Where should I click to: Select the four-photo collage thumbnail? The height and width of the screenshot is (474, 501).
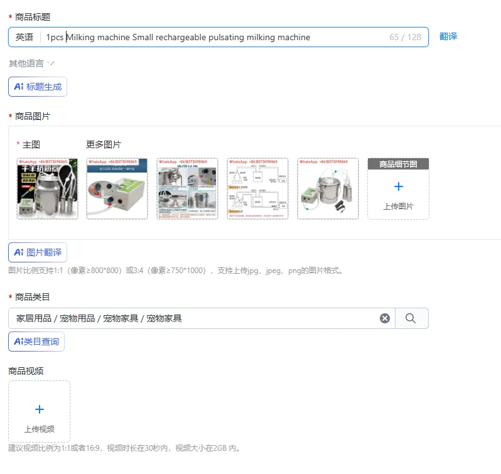(187, 188)
